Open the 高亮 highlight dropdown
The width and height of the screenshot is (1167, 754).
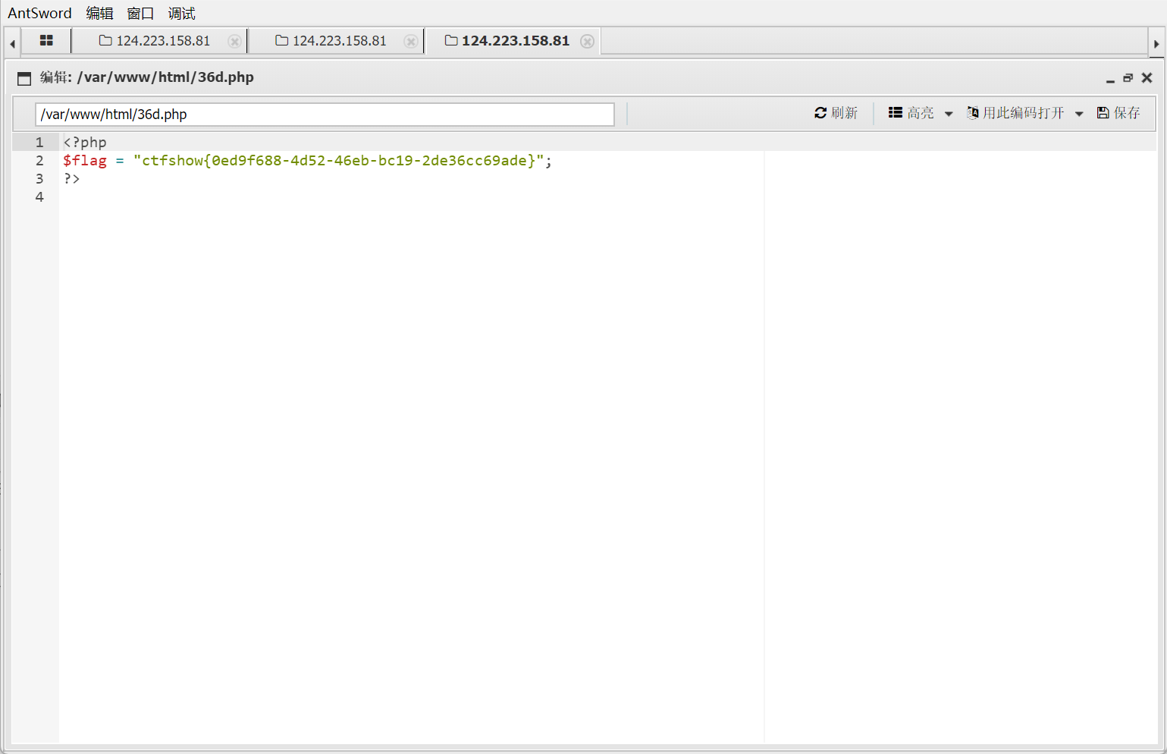pyautogui.click(x=921, y=113)
